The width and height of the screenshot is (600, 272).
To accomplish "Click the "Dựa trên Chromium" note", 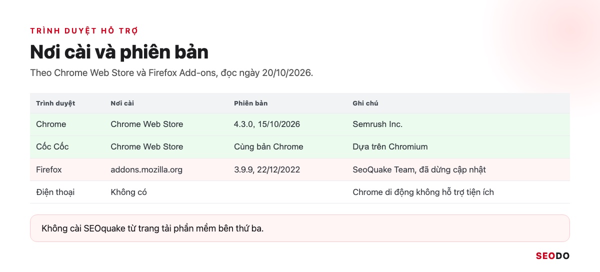I will point(390,146).
